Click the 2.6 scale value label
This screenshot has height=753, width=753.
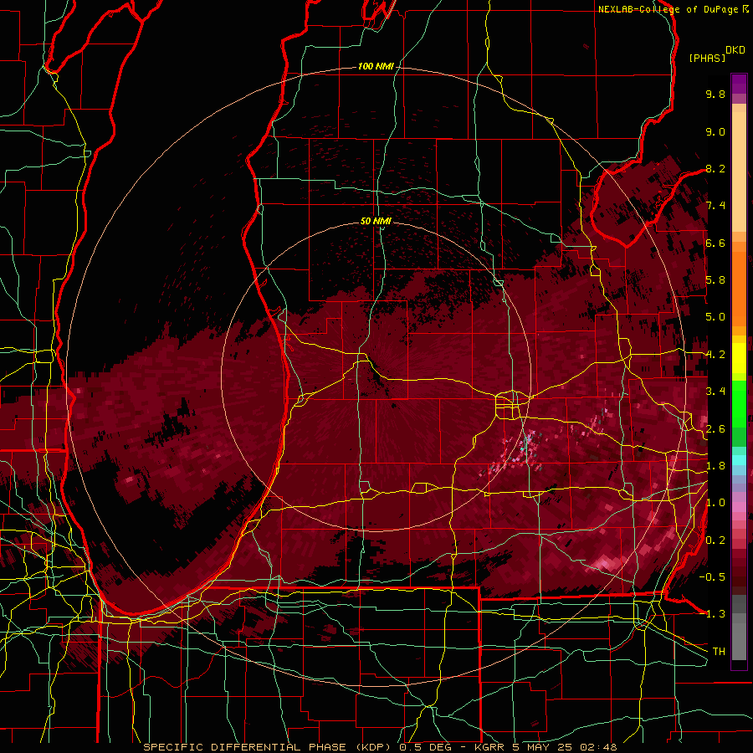pyautogui.click(x=715, y=429)
